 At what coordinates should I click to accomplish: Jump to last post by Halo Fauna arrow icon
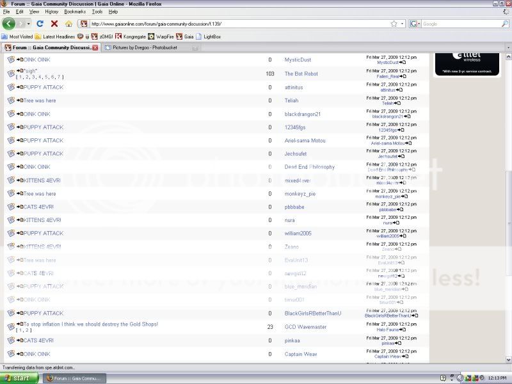click(403, 330)
